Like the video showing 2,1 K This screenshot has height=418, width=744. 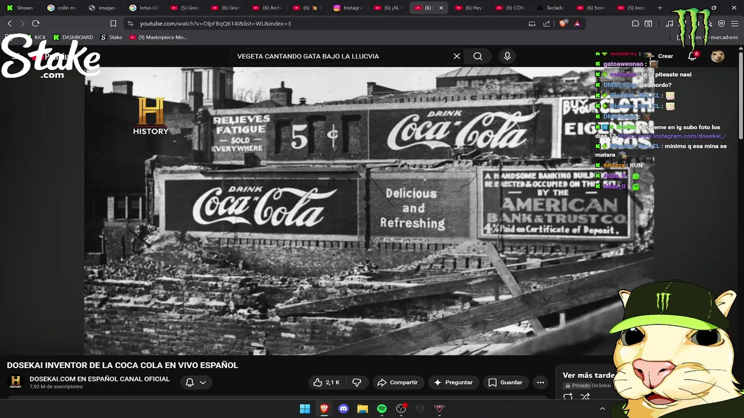click(x=326, y=383)
